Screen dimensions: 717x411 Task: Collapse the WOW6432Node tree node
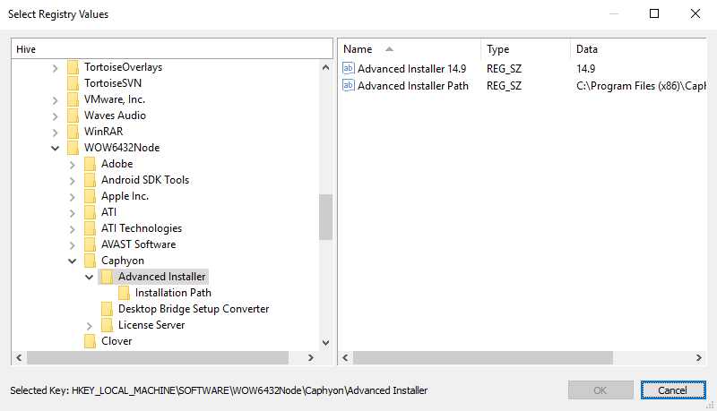point(55,148)
